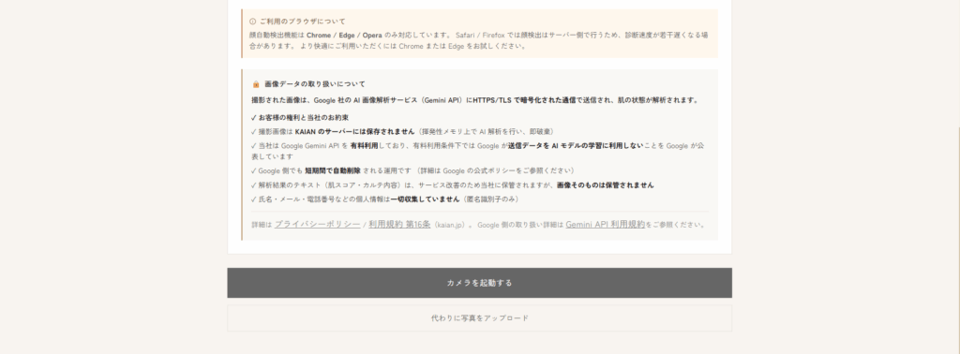Click the info icon beside ご利用のブラウザについて

[x=253, y=21]
